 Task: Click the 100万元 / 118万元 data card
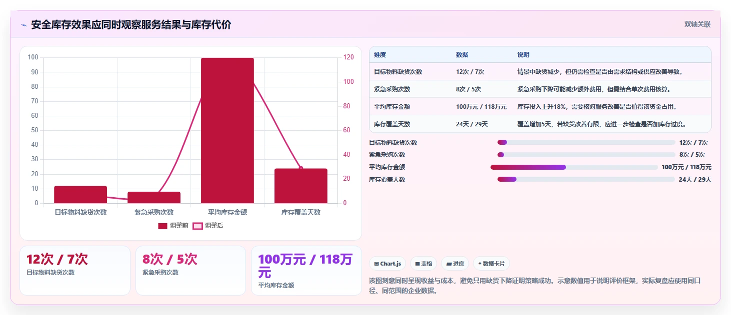pos(306,270)
